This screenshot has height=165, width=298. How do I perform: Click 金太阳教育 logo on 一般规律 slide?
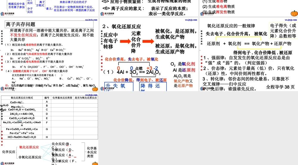pyautogui.click(x=207, y=88)
